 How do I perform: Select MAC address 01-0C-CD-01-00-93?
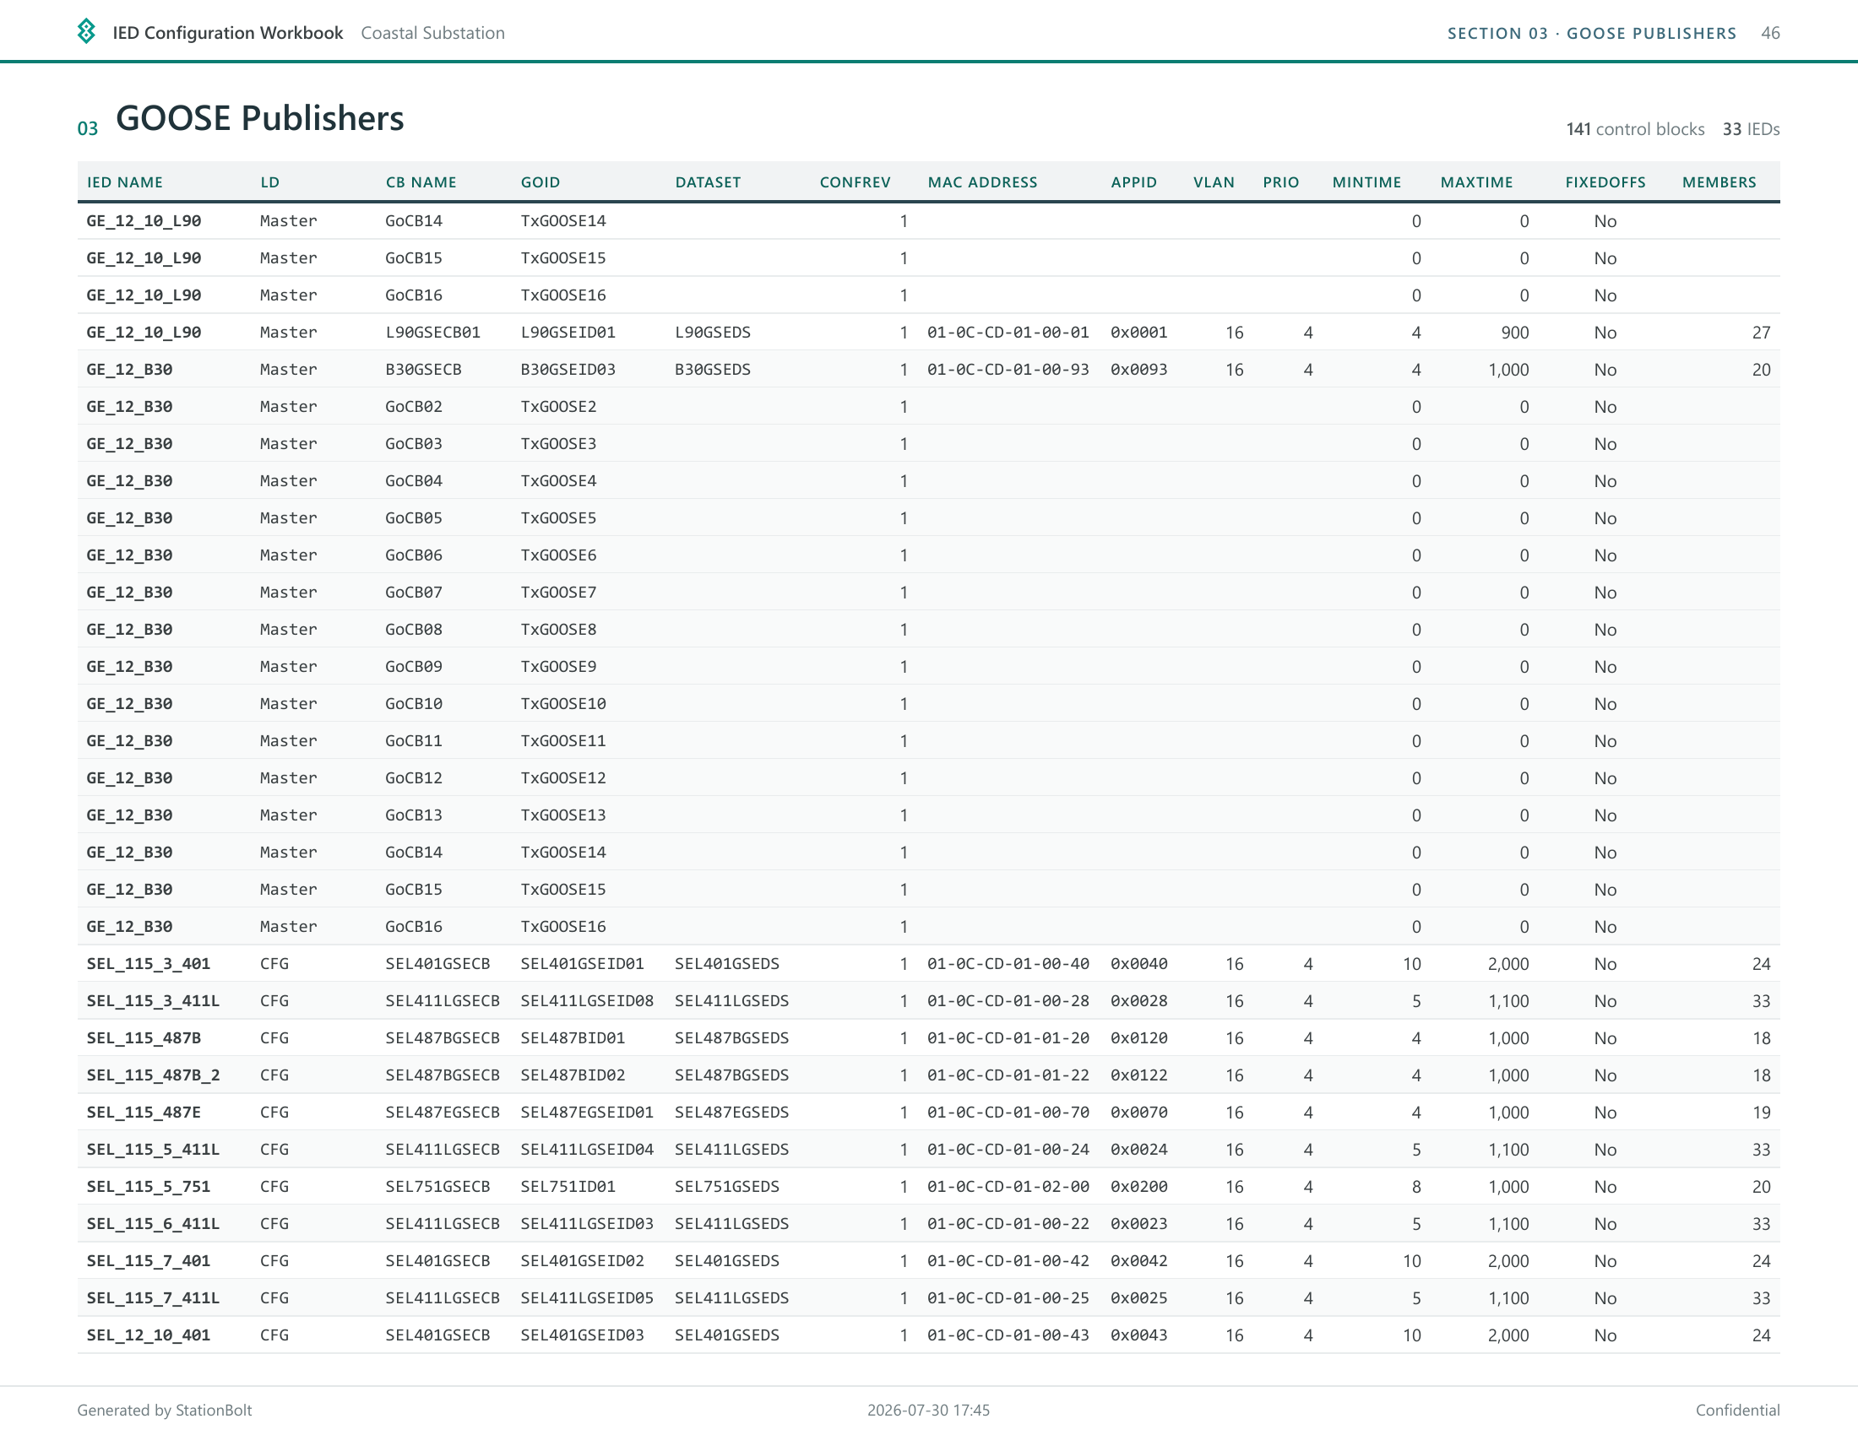coord(1008,370)
